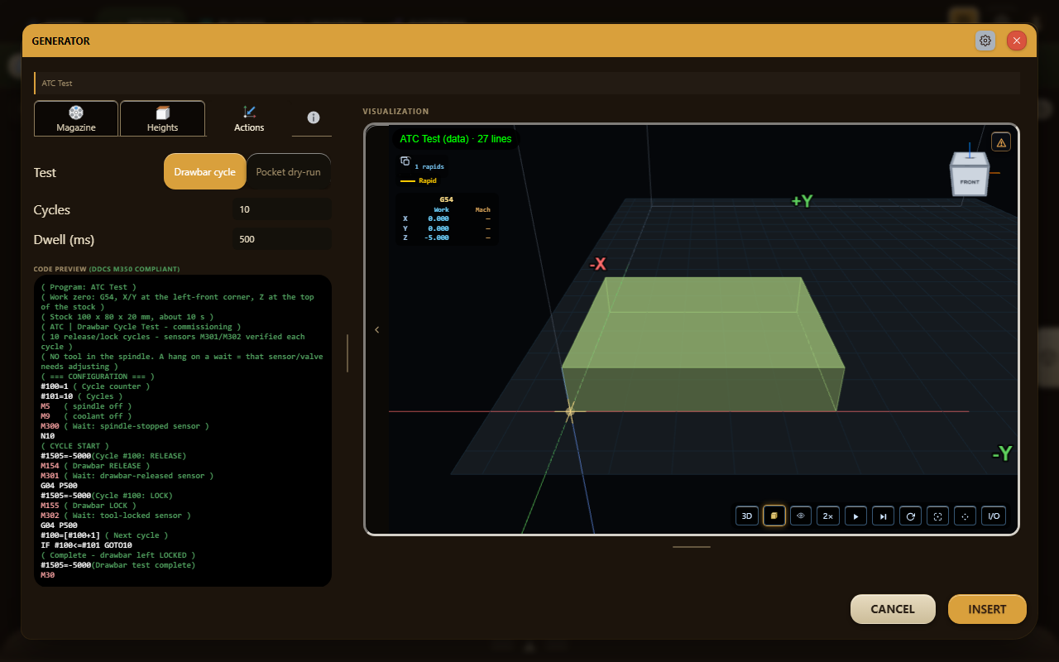The height and width of the screenshot is (662, 1059).
Task: Toggle toolpath visibility eye icon
Action: 801,516
